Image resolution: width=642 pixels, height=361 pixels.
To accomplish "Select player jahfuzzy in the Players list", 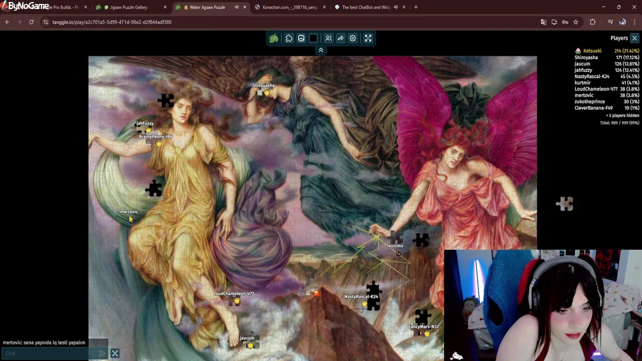I will click(606, 70).
